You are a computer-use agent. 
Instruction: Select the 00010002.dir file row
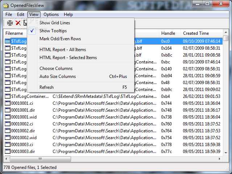click(113, 130)
